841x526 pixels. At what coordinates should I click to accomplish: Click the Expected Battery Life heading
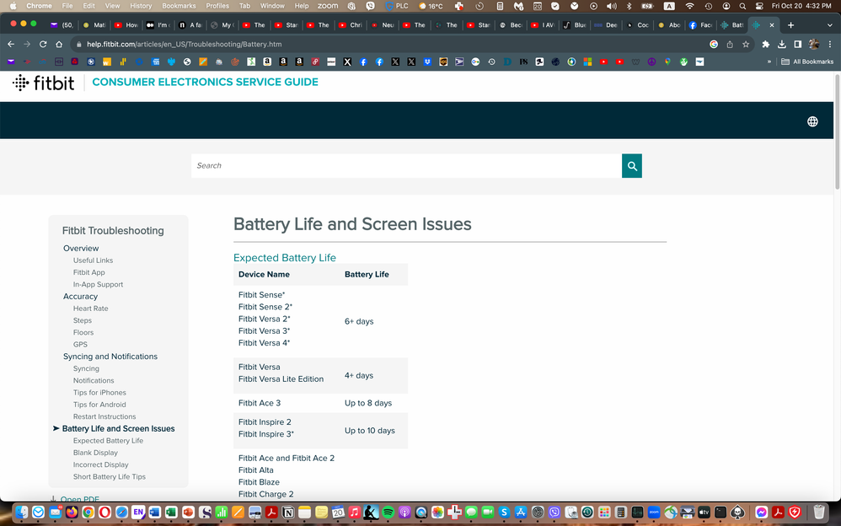(284, 258)
